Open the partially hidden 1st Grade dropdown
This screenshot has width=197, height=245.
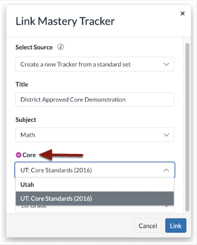[x=94, y=208]
